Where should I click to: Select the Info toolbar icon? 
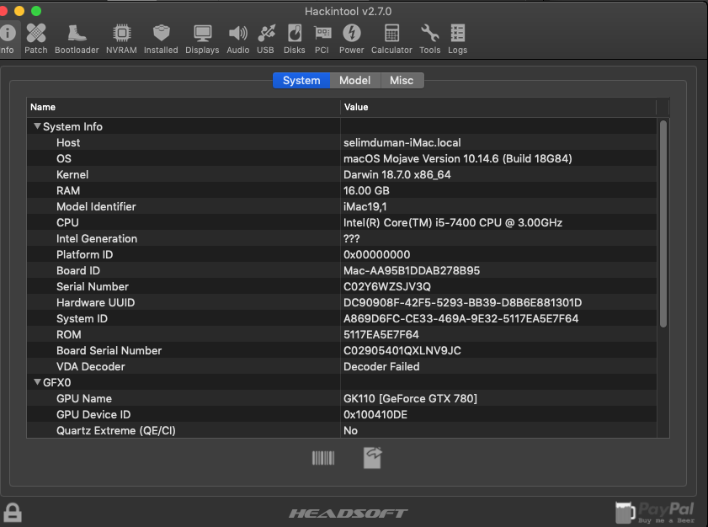(x=8, y=39)
